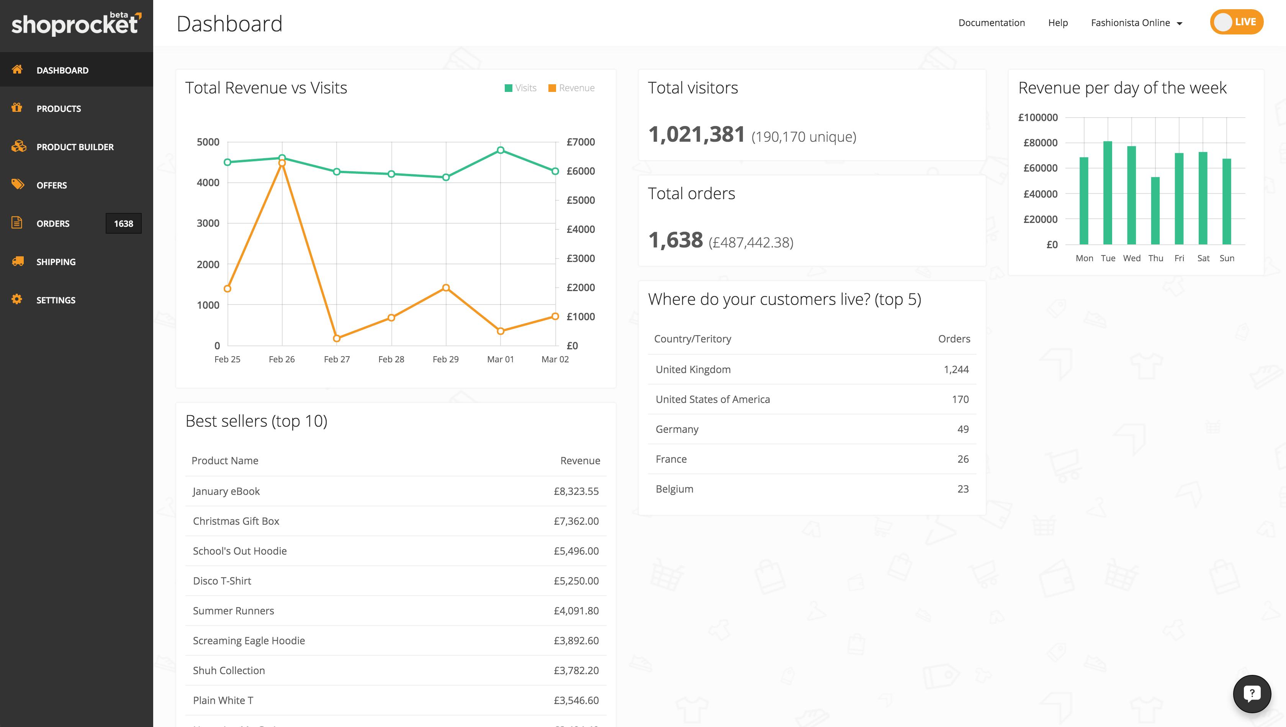1286x727 pixels.
Task: Click the Dashboard home icon
Action: click(x=18, y=69)
